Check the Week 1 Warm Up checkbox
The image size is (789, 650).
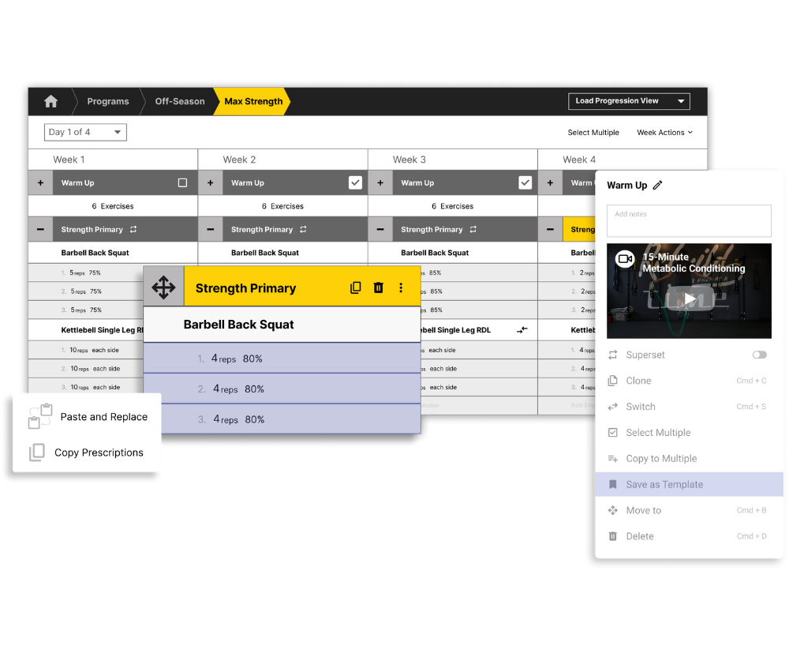[182, 182]
